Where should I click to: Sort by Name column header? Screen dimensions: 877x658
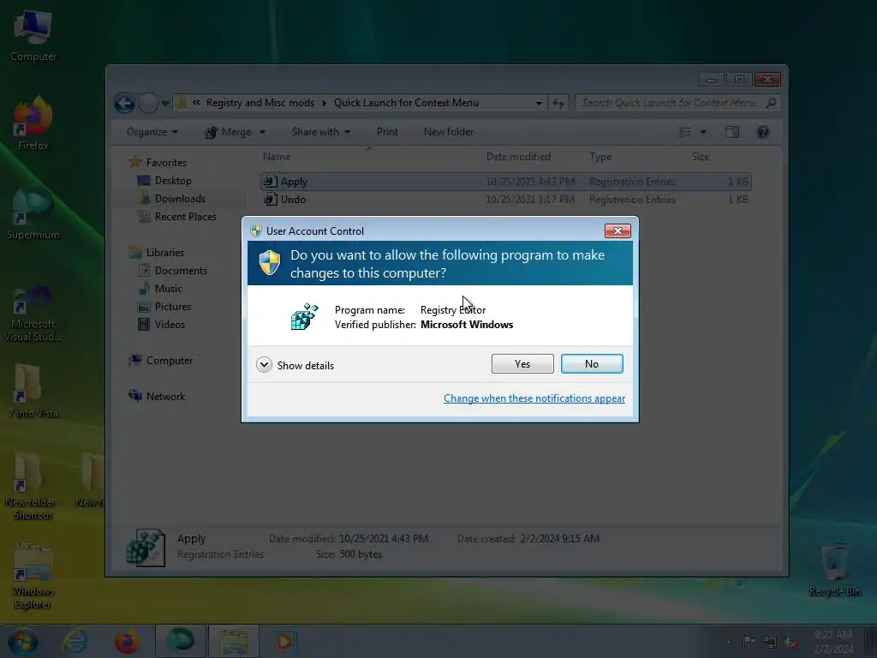277,157
